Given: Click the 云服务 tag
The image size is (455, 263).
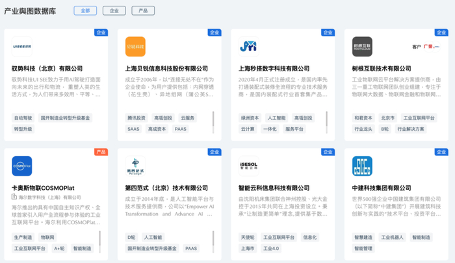Looking at the screenshot, I should (x=188, y=118).
